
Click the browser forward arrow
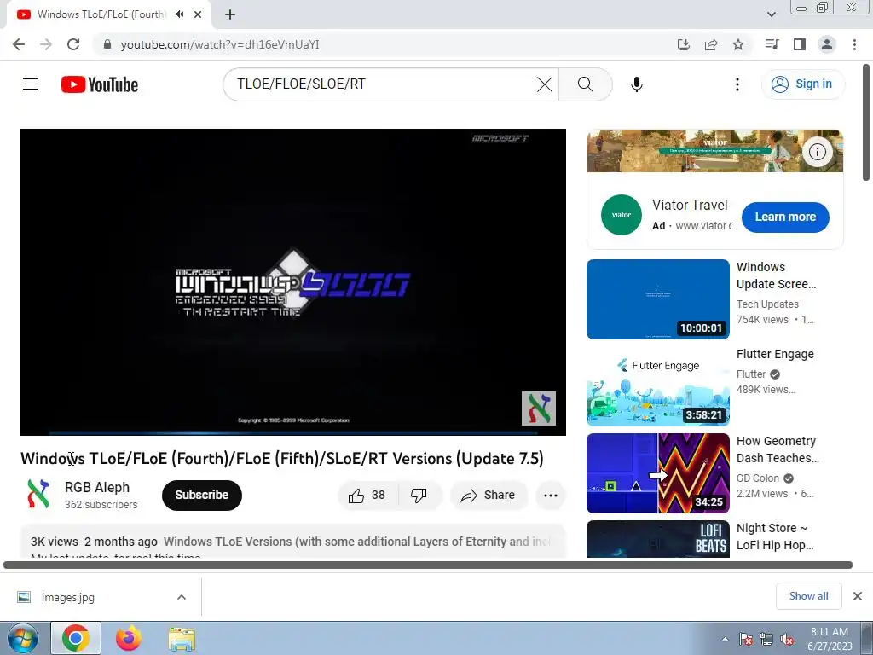[46, 44]
